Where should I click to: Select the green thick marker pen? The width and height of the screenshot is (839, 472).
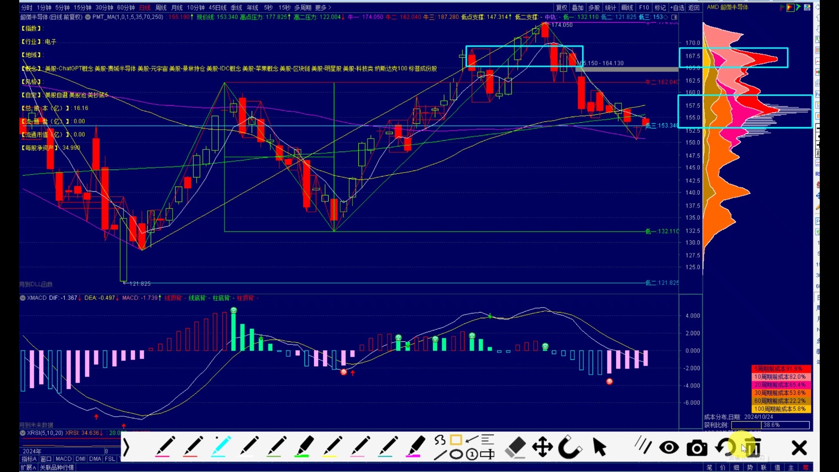point(305,447)
